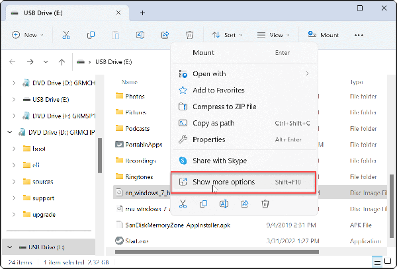Screen dimensions: 397x269
Task: Navigate up one folder with up arrow
Action: click(62, 62)
